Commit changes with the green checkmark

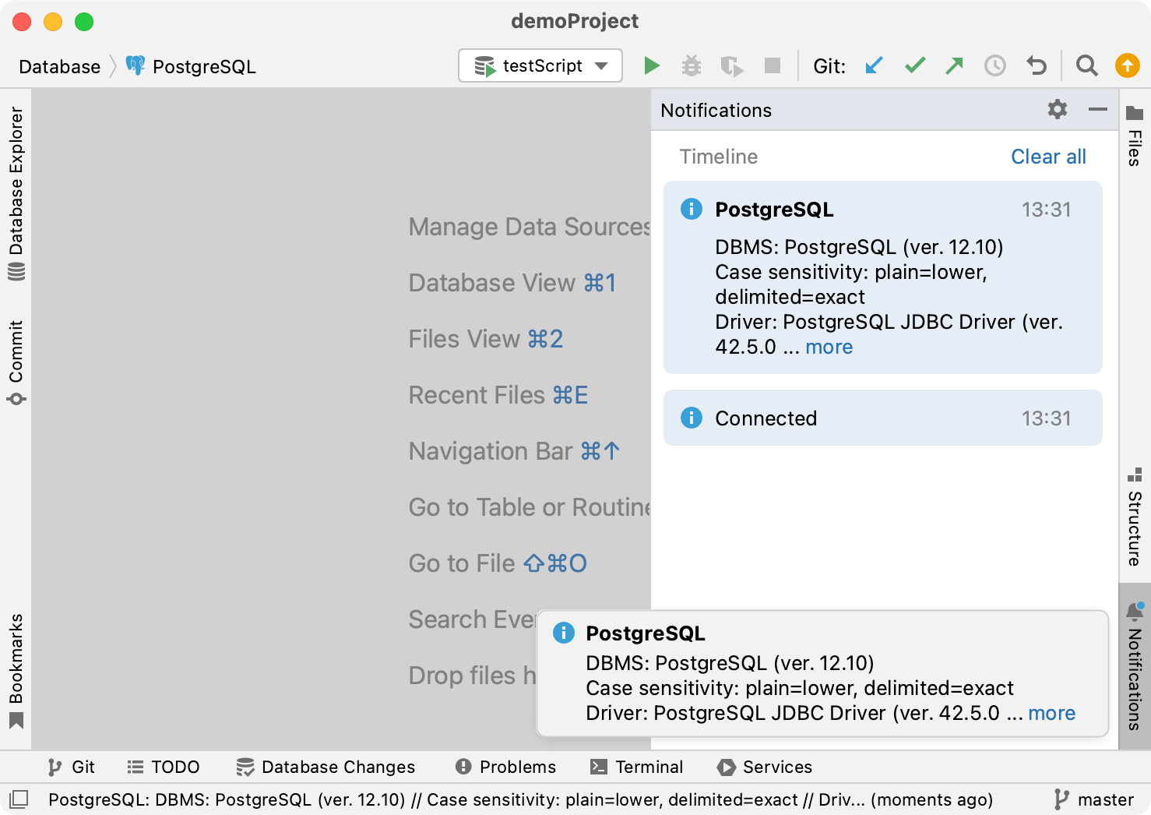[x=914, y=65]
